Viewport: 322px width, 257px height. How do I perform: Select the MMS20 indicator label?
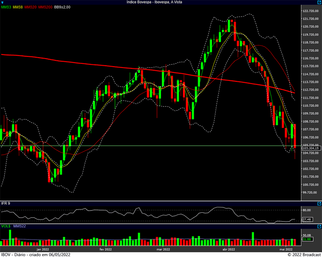coord(30,7)
